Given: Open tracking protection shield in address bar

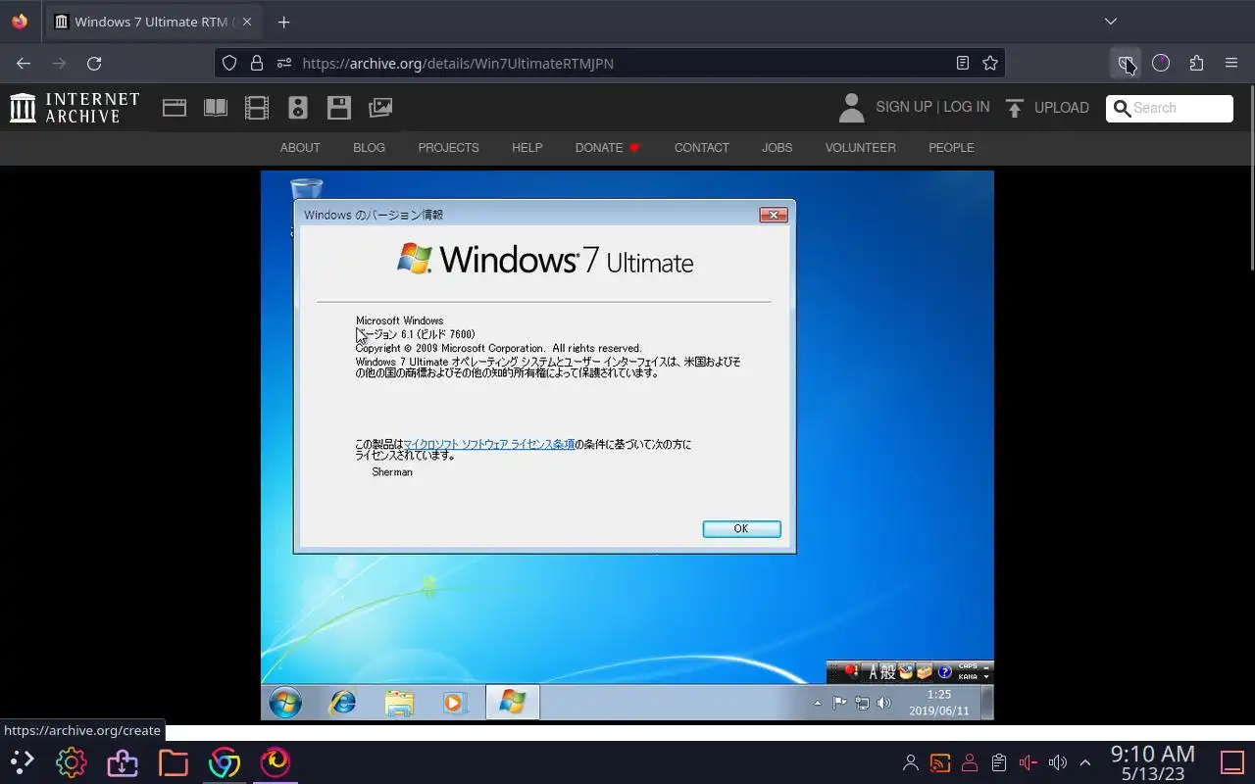Looking at the screenshot, I should (229, 63).
